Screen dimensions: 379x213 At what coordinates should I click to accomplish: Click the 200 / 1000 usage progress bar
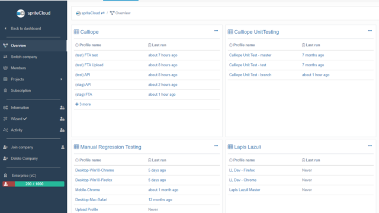point(33,184)
